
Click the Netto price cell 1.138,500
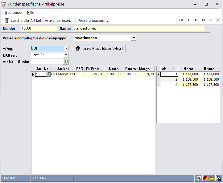(188, 79)
